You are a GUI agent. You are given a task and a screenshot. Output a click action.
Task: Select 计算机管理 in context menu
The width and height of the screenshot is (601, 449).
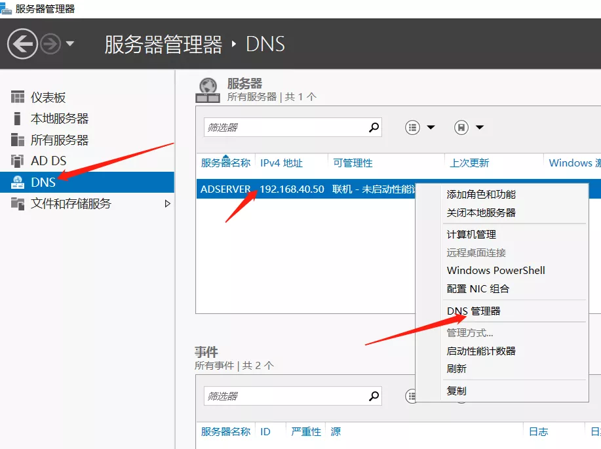pos(471,235)
